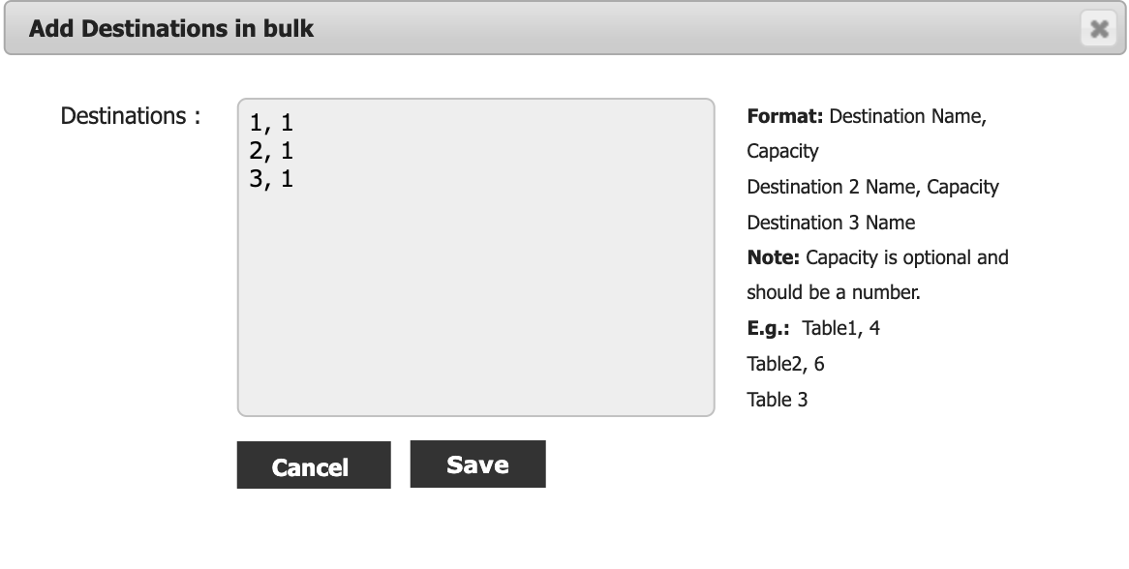Screen dimensions: 1129x569
Task: Click the bold 'Note:' label
Action: pyautogui.click(x=774, y=257)
